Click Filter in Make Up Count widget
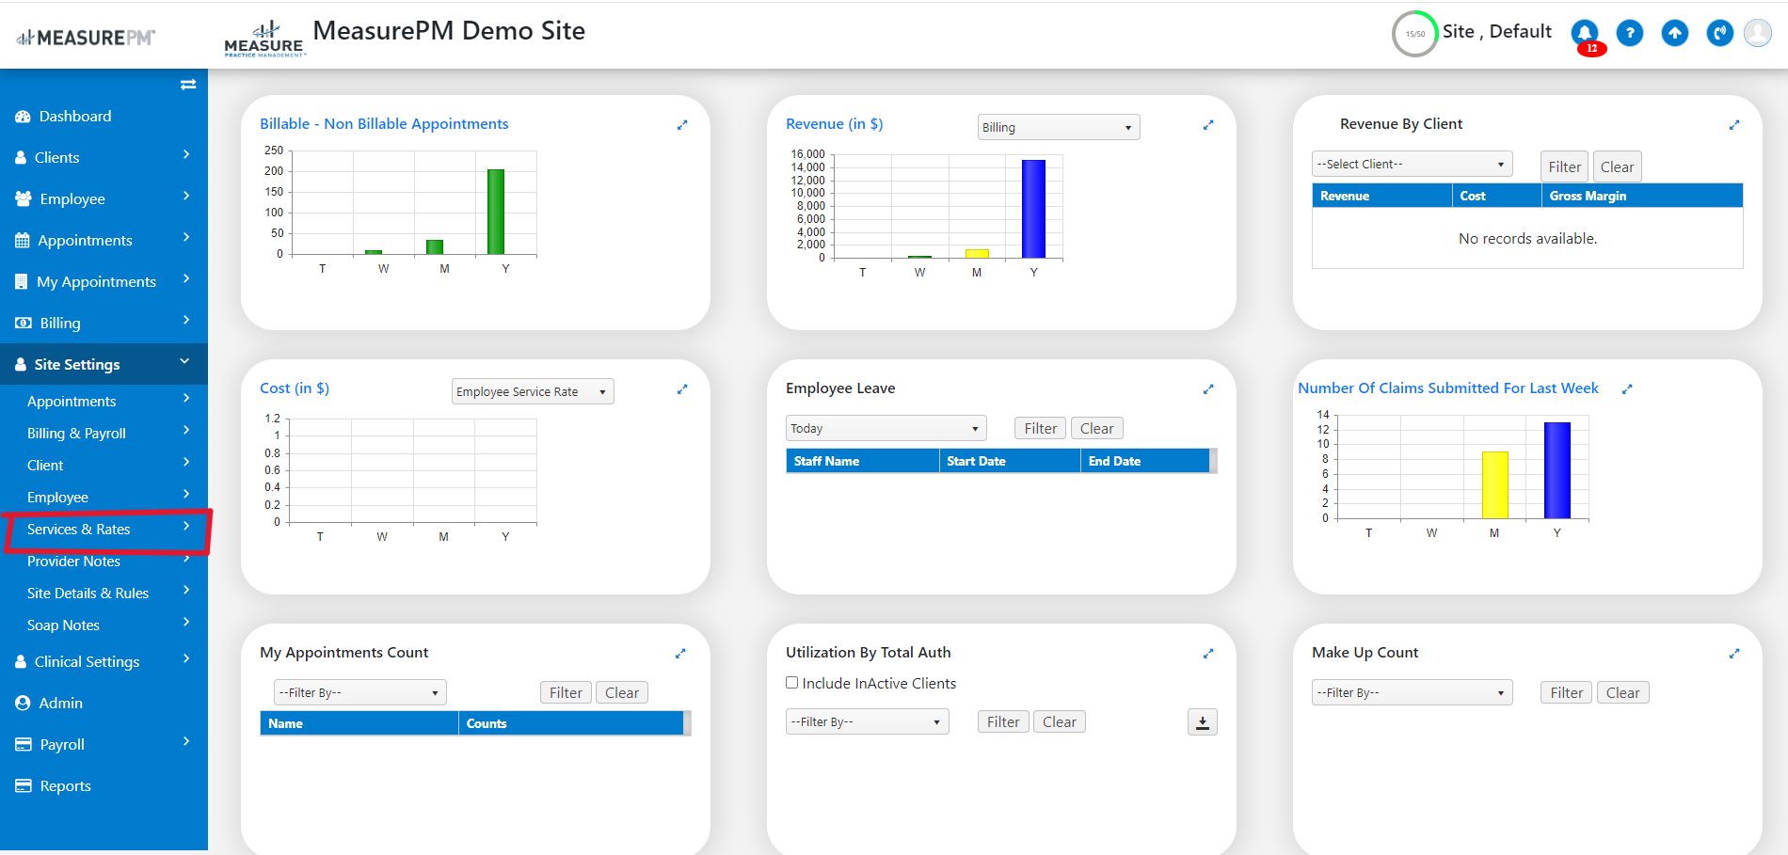 tap(1567, 692)
